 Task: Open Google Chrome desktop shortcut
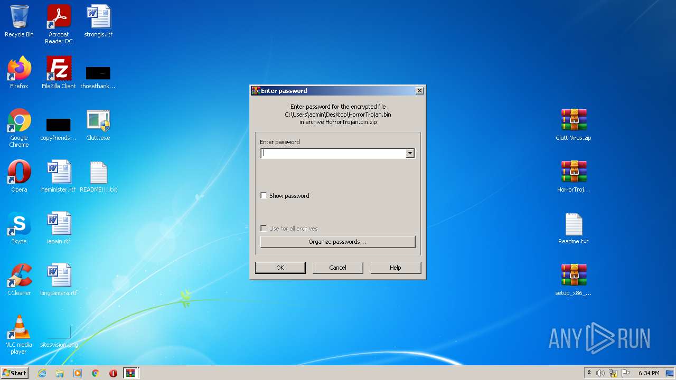point(19,128)
